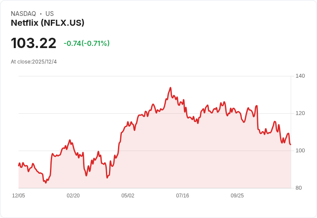Click the At close:2025/12/4 timestamp
Viewport: 317px width, 218px height.
(34, 62)
